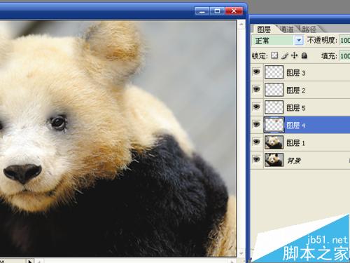Select layer name 图层 3

[x=296, y=73]
